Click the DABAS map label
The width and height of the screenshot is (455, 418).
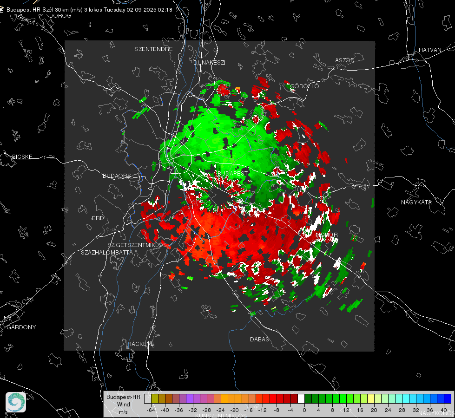click(259, 339)
